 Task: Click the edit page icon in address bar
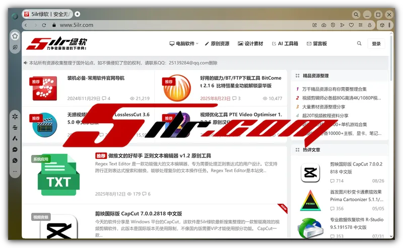(x=314, y=25)
